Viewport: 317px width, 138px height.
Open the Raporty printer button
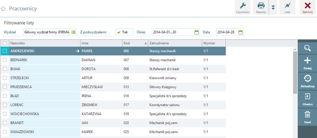(261, 7)
